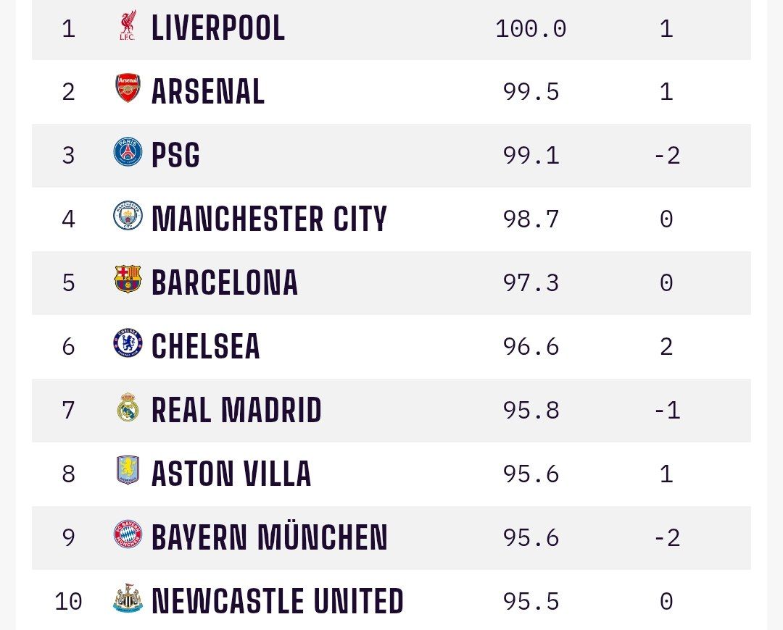This screenshot has height=630, width=783.
Task: Click the Aston Villa crest
Action: point(128,471)
